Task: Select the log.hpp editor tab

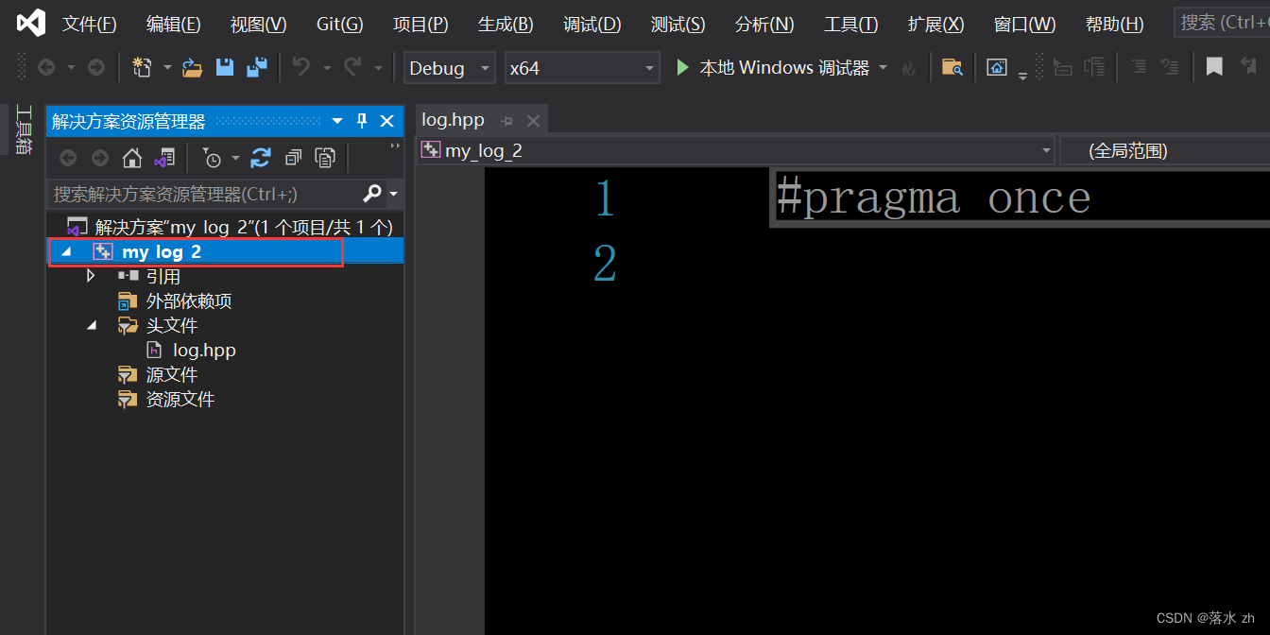Action: (x=453, y=119)
